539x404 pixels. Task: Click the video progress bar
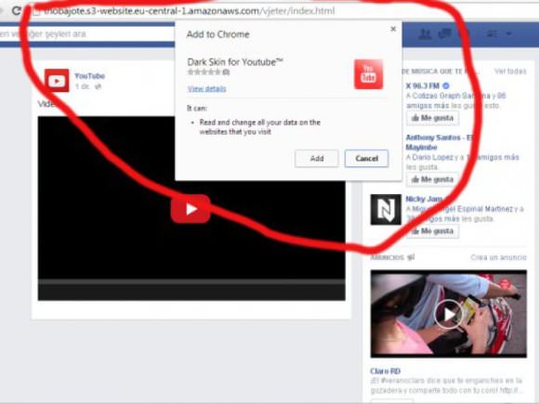click(x=191, y=281)
